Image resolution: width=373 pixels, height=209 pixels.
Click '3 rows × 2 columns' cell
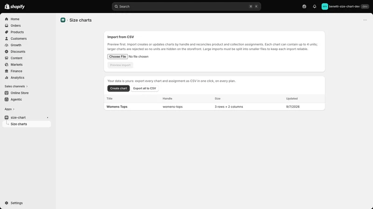(x=229, y=107)
